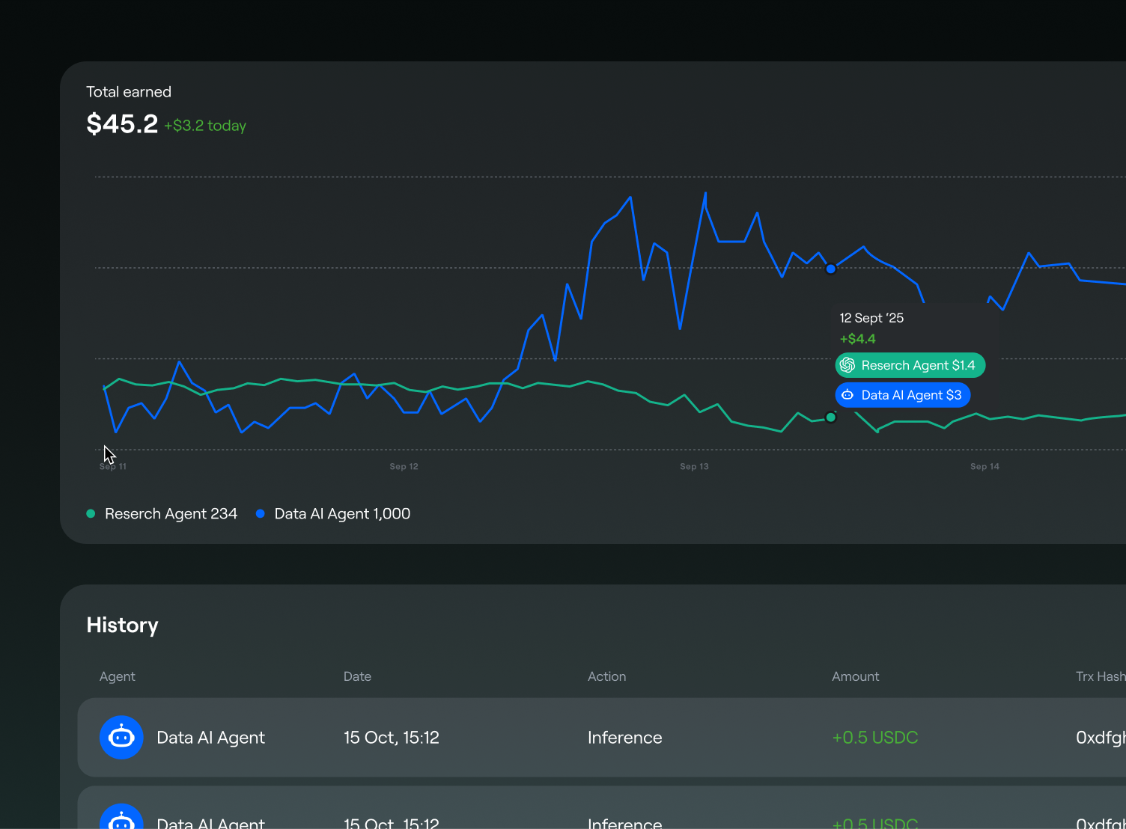Open the Trx Hash link in first row
The height and width of the screenshot is (829, 1126).
click(x=1100, y=738)
